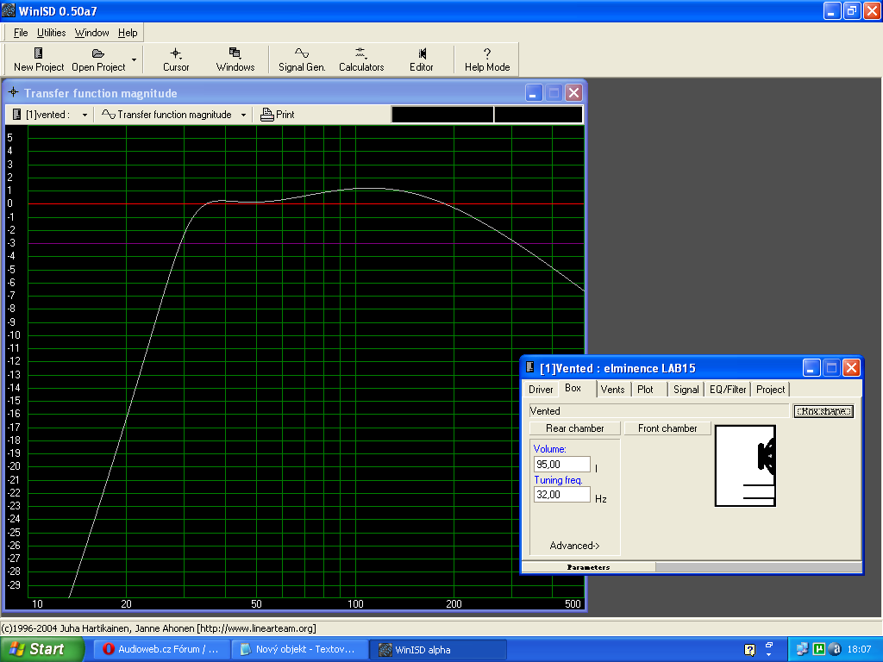The height and width of the screenshot is (662, 883).
Task: Switch to the Driver tab
Action: (541, 390)
